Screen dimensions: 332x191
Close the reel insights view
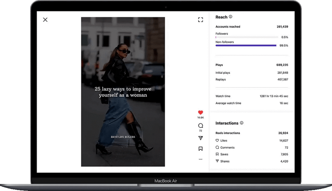click(45, 20)
